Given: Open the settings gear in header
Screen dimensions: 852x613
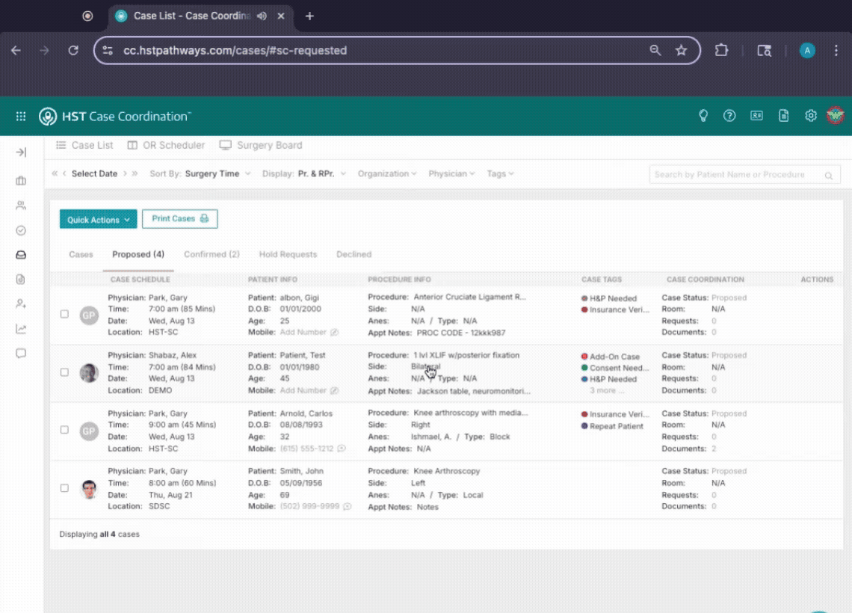Looking at the screenshot, I should click(810, 116).
